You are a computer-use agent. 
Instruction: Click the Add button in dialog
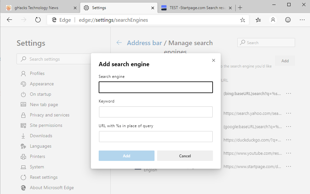coord(127,156)
